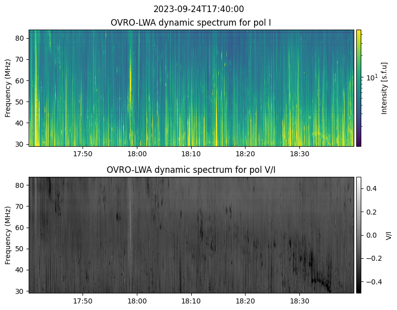The width and height of the screenshot is (397, 310).
Task: Click the 50 MHz tick on the V/I axis
Action: [22, 249]
